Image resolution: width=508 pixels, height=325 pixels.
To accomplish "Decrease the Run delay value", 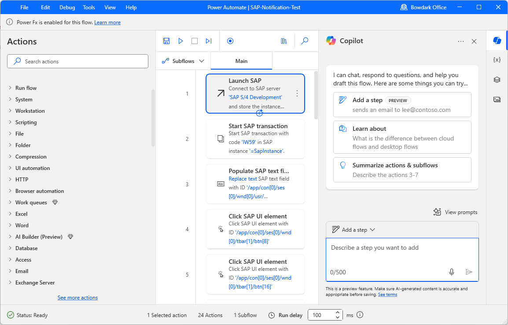I will tap(338, 317).
